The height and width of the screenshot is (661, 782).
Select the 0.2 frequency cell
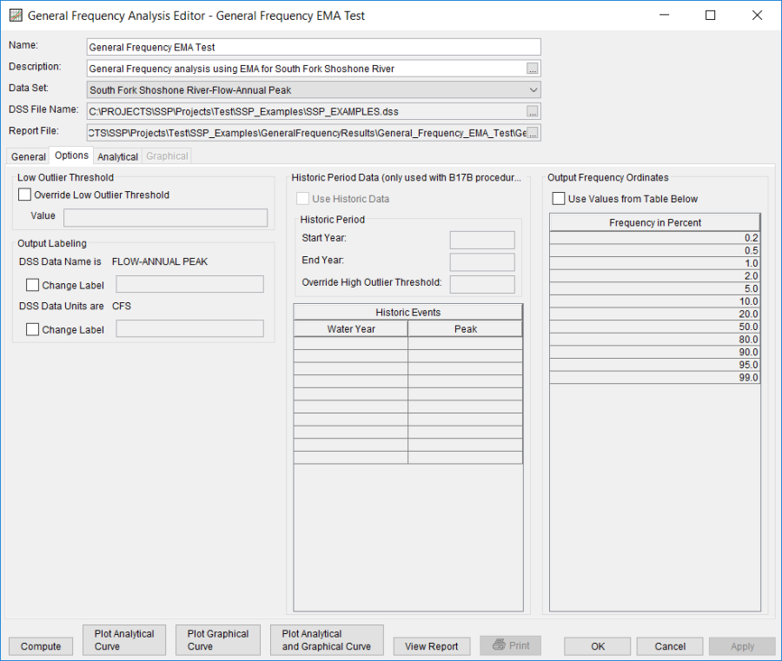655,238
